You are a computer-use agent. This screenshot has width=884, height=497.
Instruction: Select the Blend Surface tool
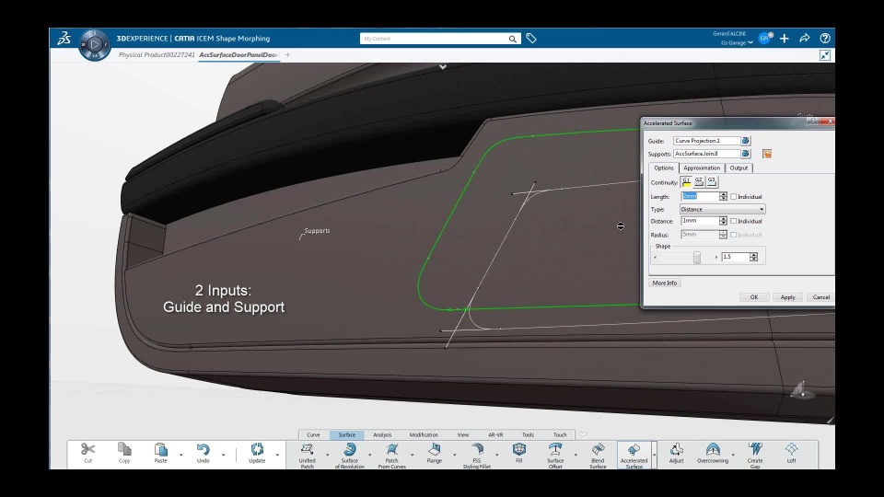[598, 455]
